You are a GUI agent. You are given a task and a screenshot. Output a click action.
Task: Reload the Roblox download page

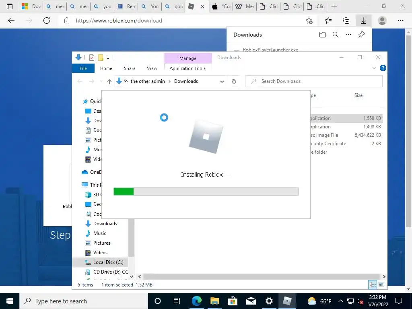click(x=47, y=21)
